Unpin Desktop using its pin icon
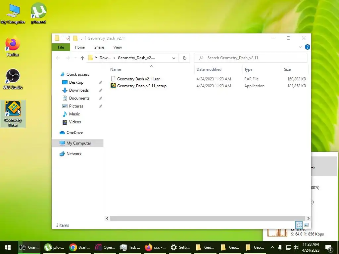The image size is (339, 254). click(100, 82)
